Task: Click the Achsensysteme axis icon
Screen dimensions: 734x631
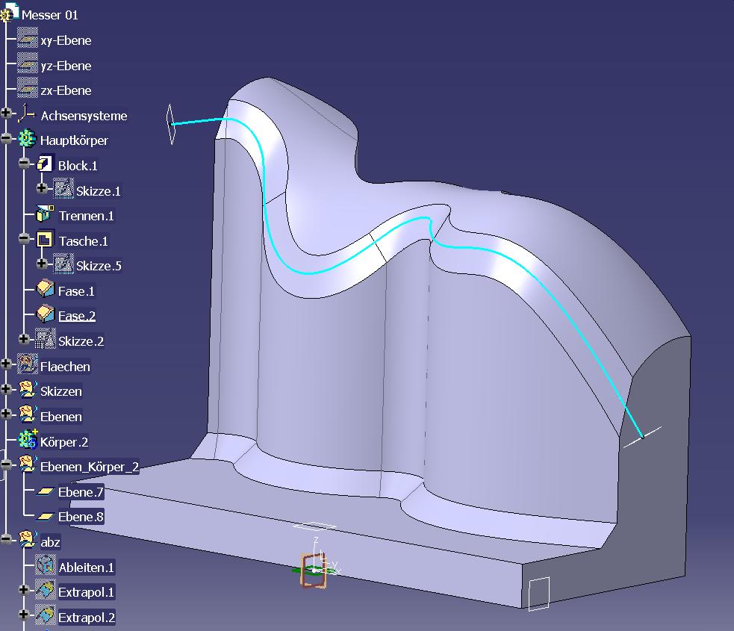Action: (x=27, y=114)
